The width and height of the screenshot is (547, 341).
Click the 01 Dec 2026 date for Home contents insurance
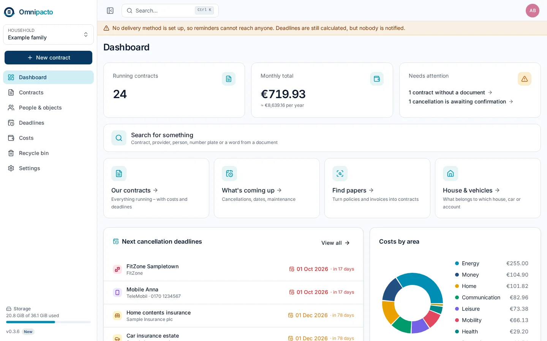click(311, 315)
